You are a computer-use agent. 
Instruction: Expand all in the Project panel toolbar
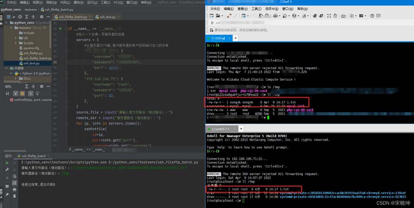[x=27, y=16]
